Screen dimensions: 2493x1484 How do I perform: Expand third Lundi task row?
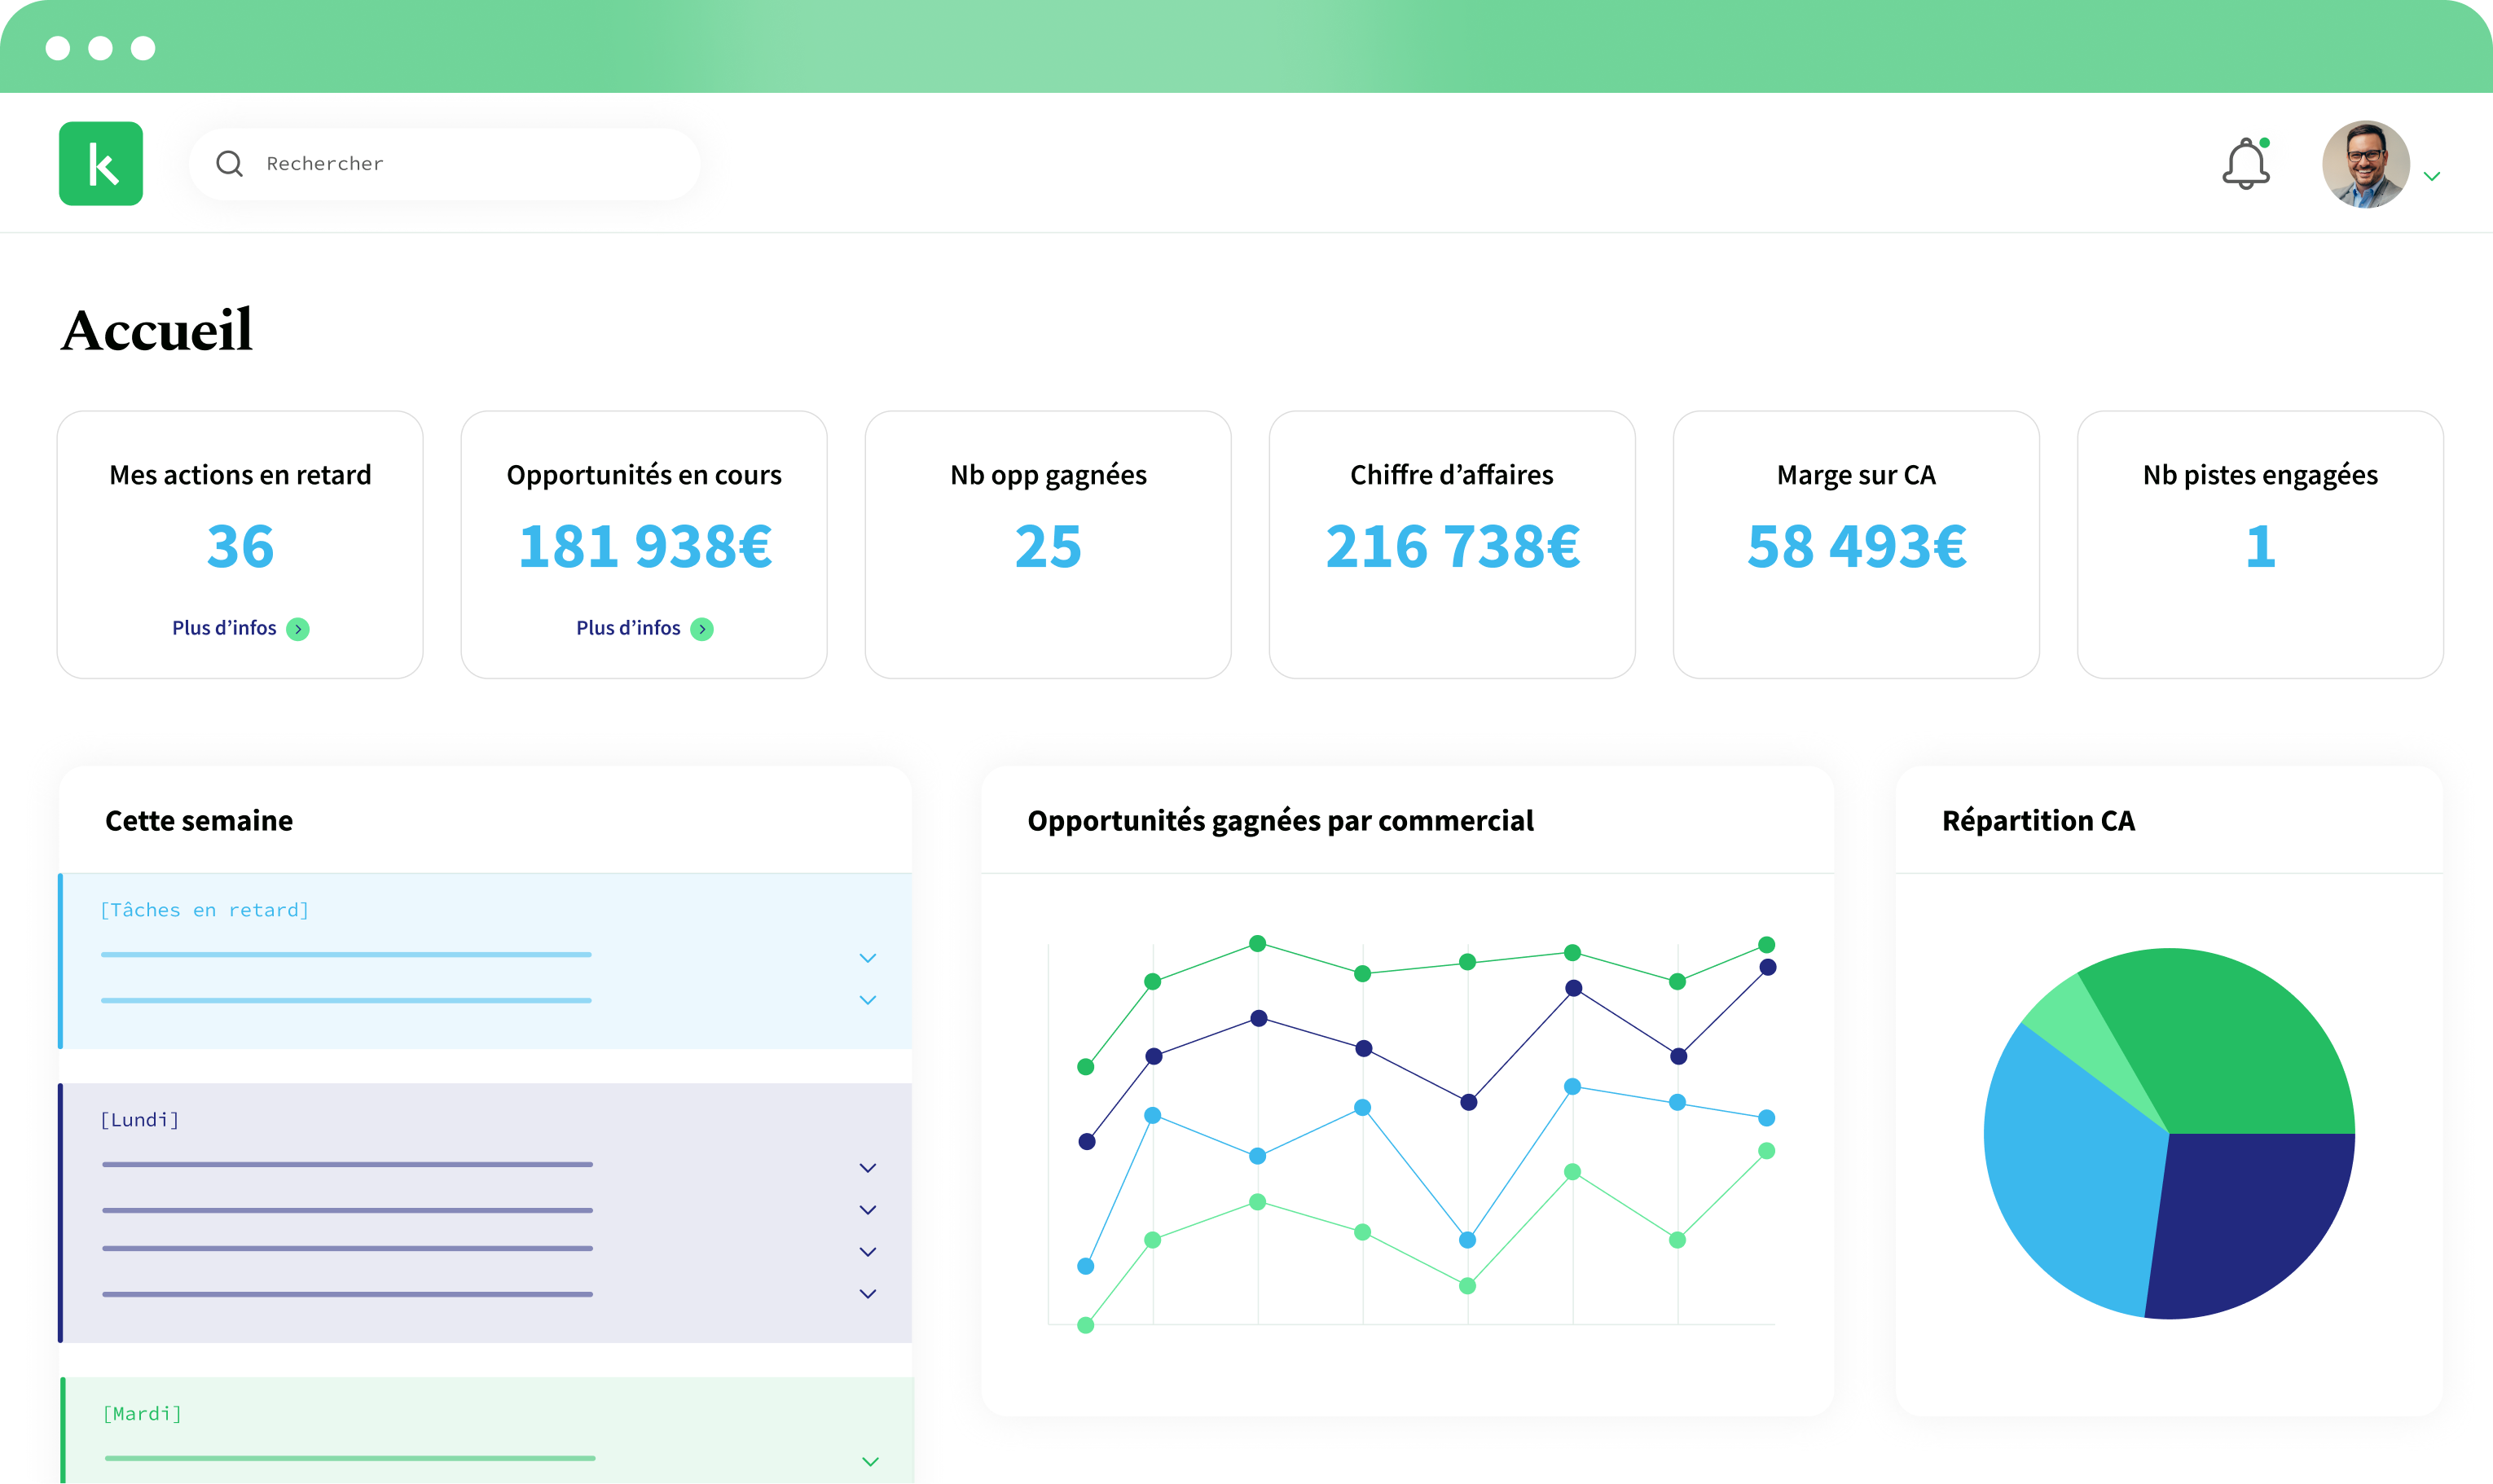[x=868, y=1252]
